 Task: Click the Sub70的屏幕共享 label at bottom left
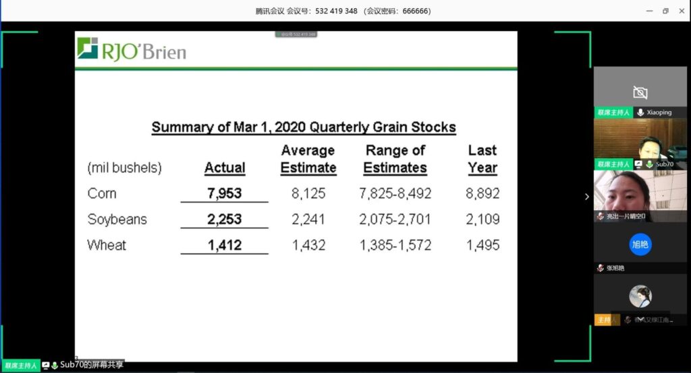(92, 365)
